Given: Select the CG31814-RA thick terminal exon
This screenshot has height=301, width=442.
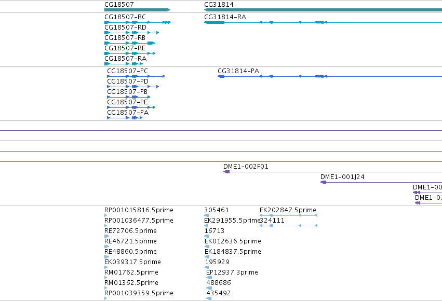Looking at the screenshot, I should 214,22.
